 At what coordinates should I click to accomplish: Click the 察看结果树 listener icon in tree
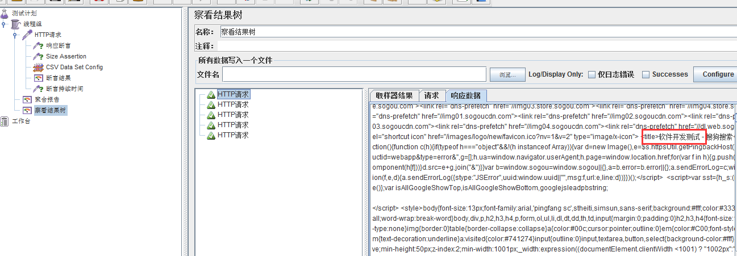tap(27, 110)
